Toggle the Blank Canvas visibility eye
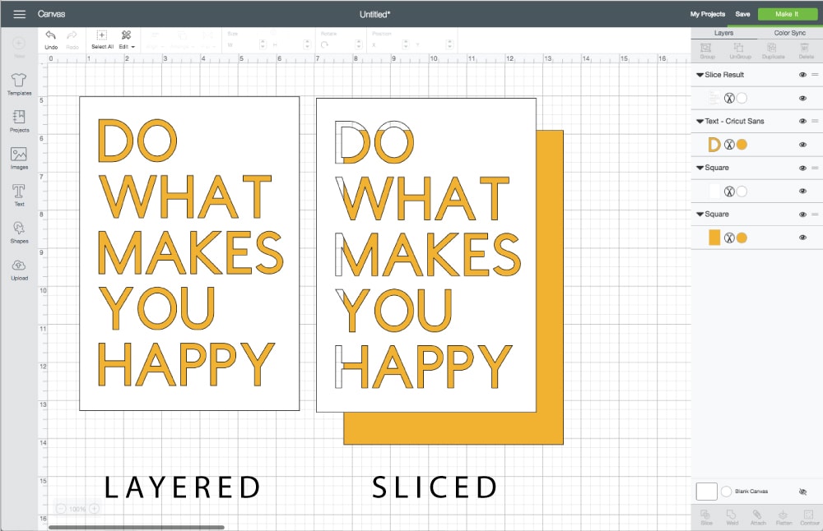 (802, 492)
